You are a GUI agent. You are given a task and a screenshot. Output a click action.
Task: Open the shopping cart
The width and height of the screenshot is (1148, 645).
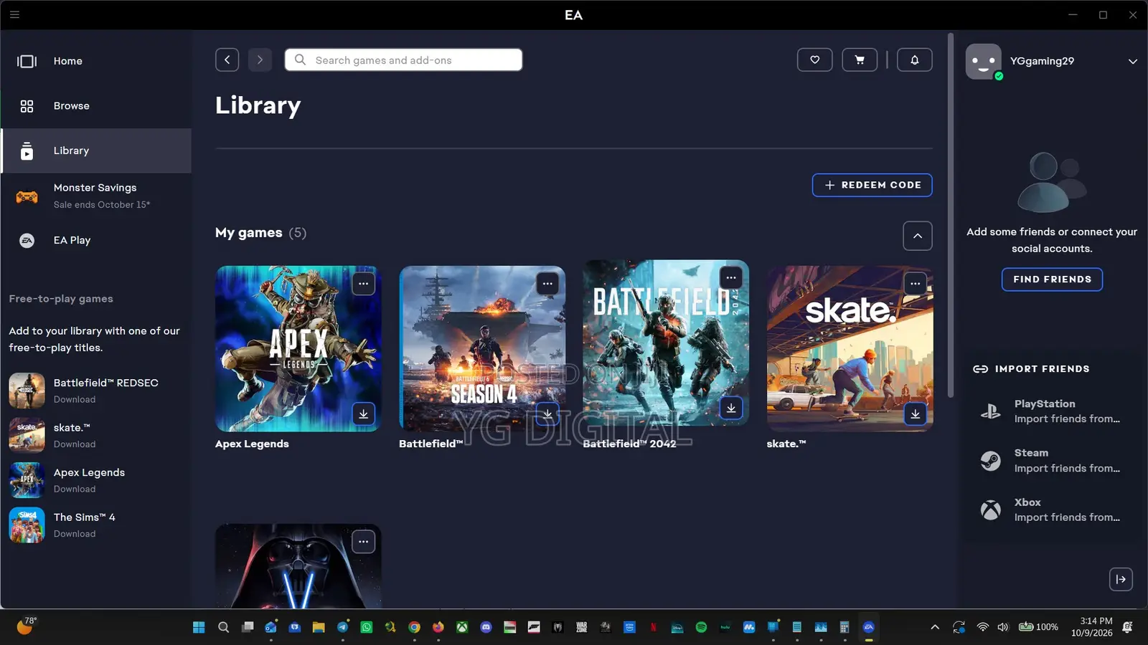click(860, 60)
